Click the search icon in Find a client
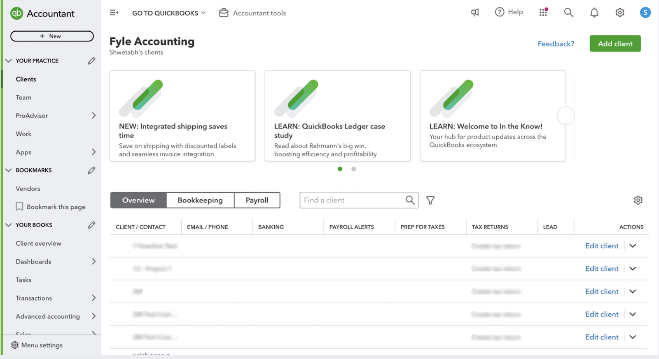The image size is (659, 359). coord(410,200)
